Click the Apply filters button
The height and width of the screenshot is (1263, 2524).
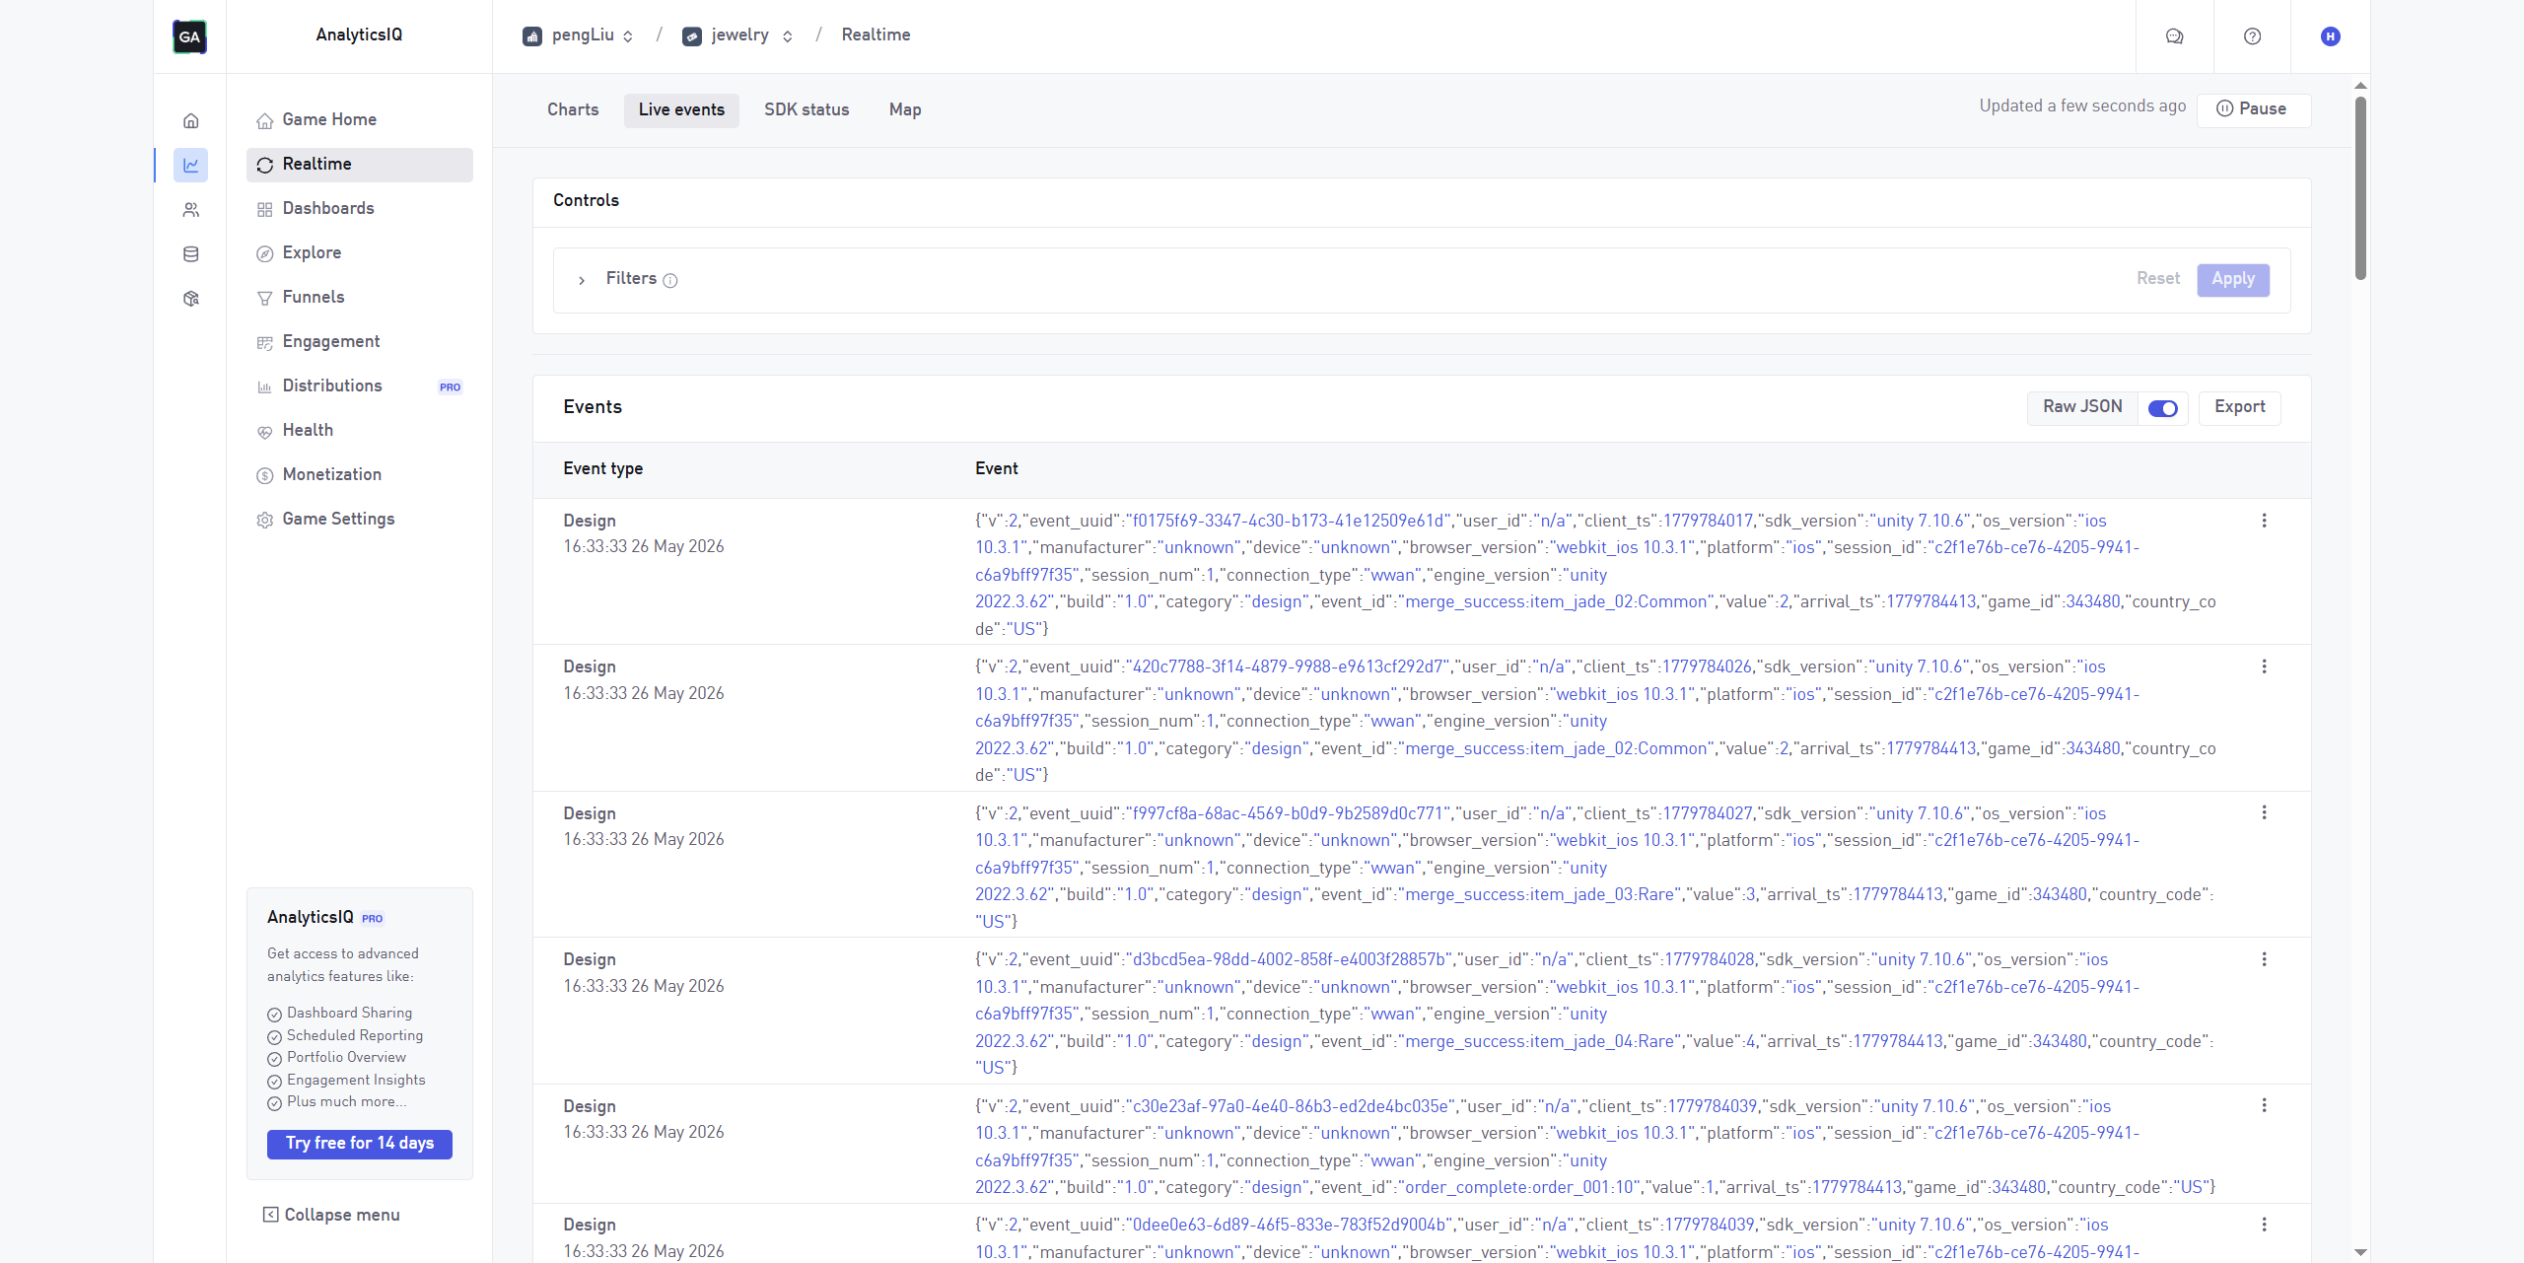2233,279
